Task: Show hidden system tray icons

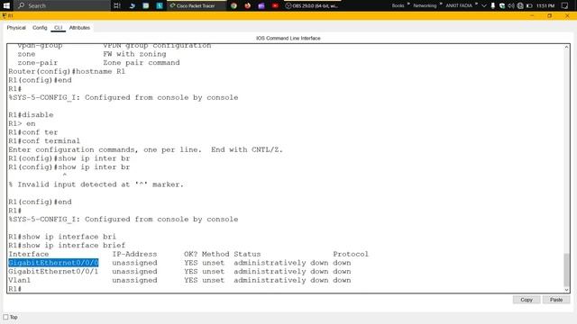Action: (484, 5)
